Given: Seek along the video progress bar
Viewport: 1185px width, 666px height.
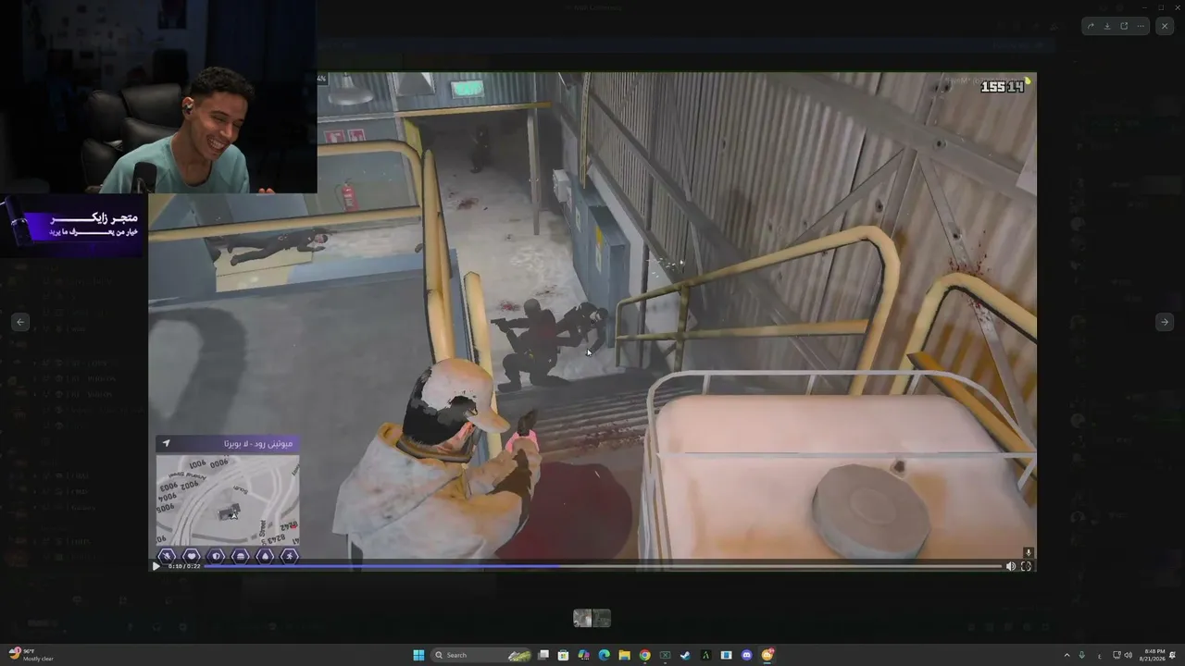Looking at the screenshot, I should tap(602, 566).
